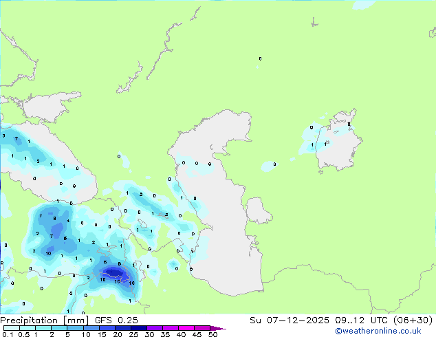The width and height of the screenshot is (436, 337).
Task: Click the Kara-Bogaz-Gol bay east of the Caspian
Action: coord(257,210)
